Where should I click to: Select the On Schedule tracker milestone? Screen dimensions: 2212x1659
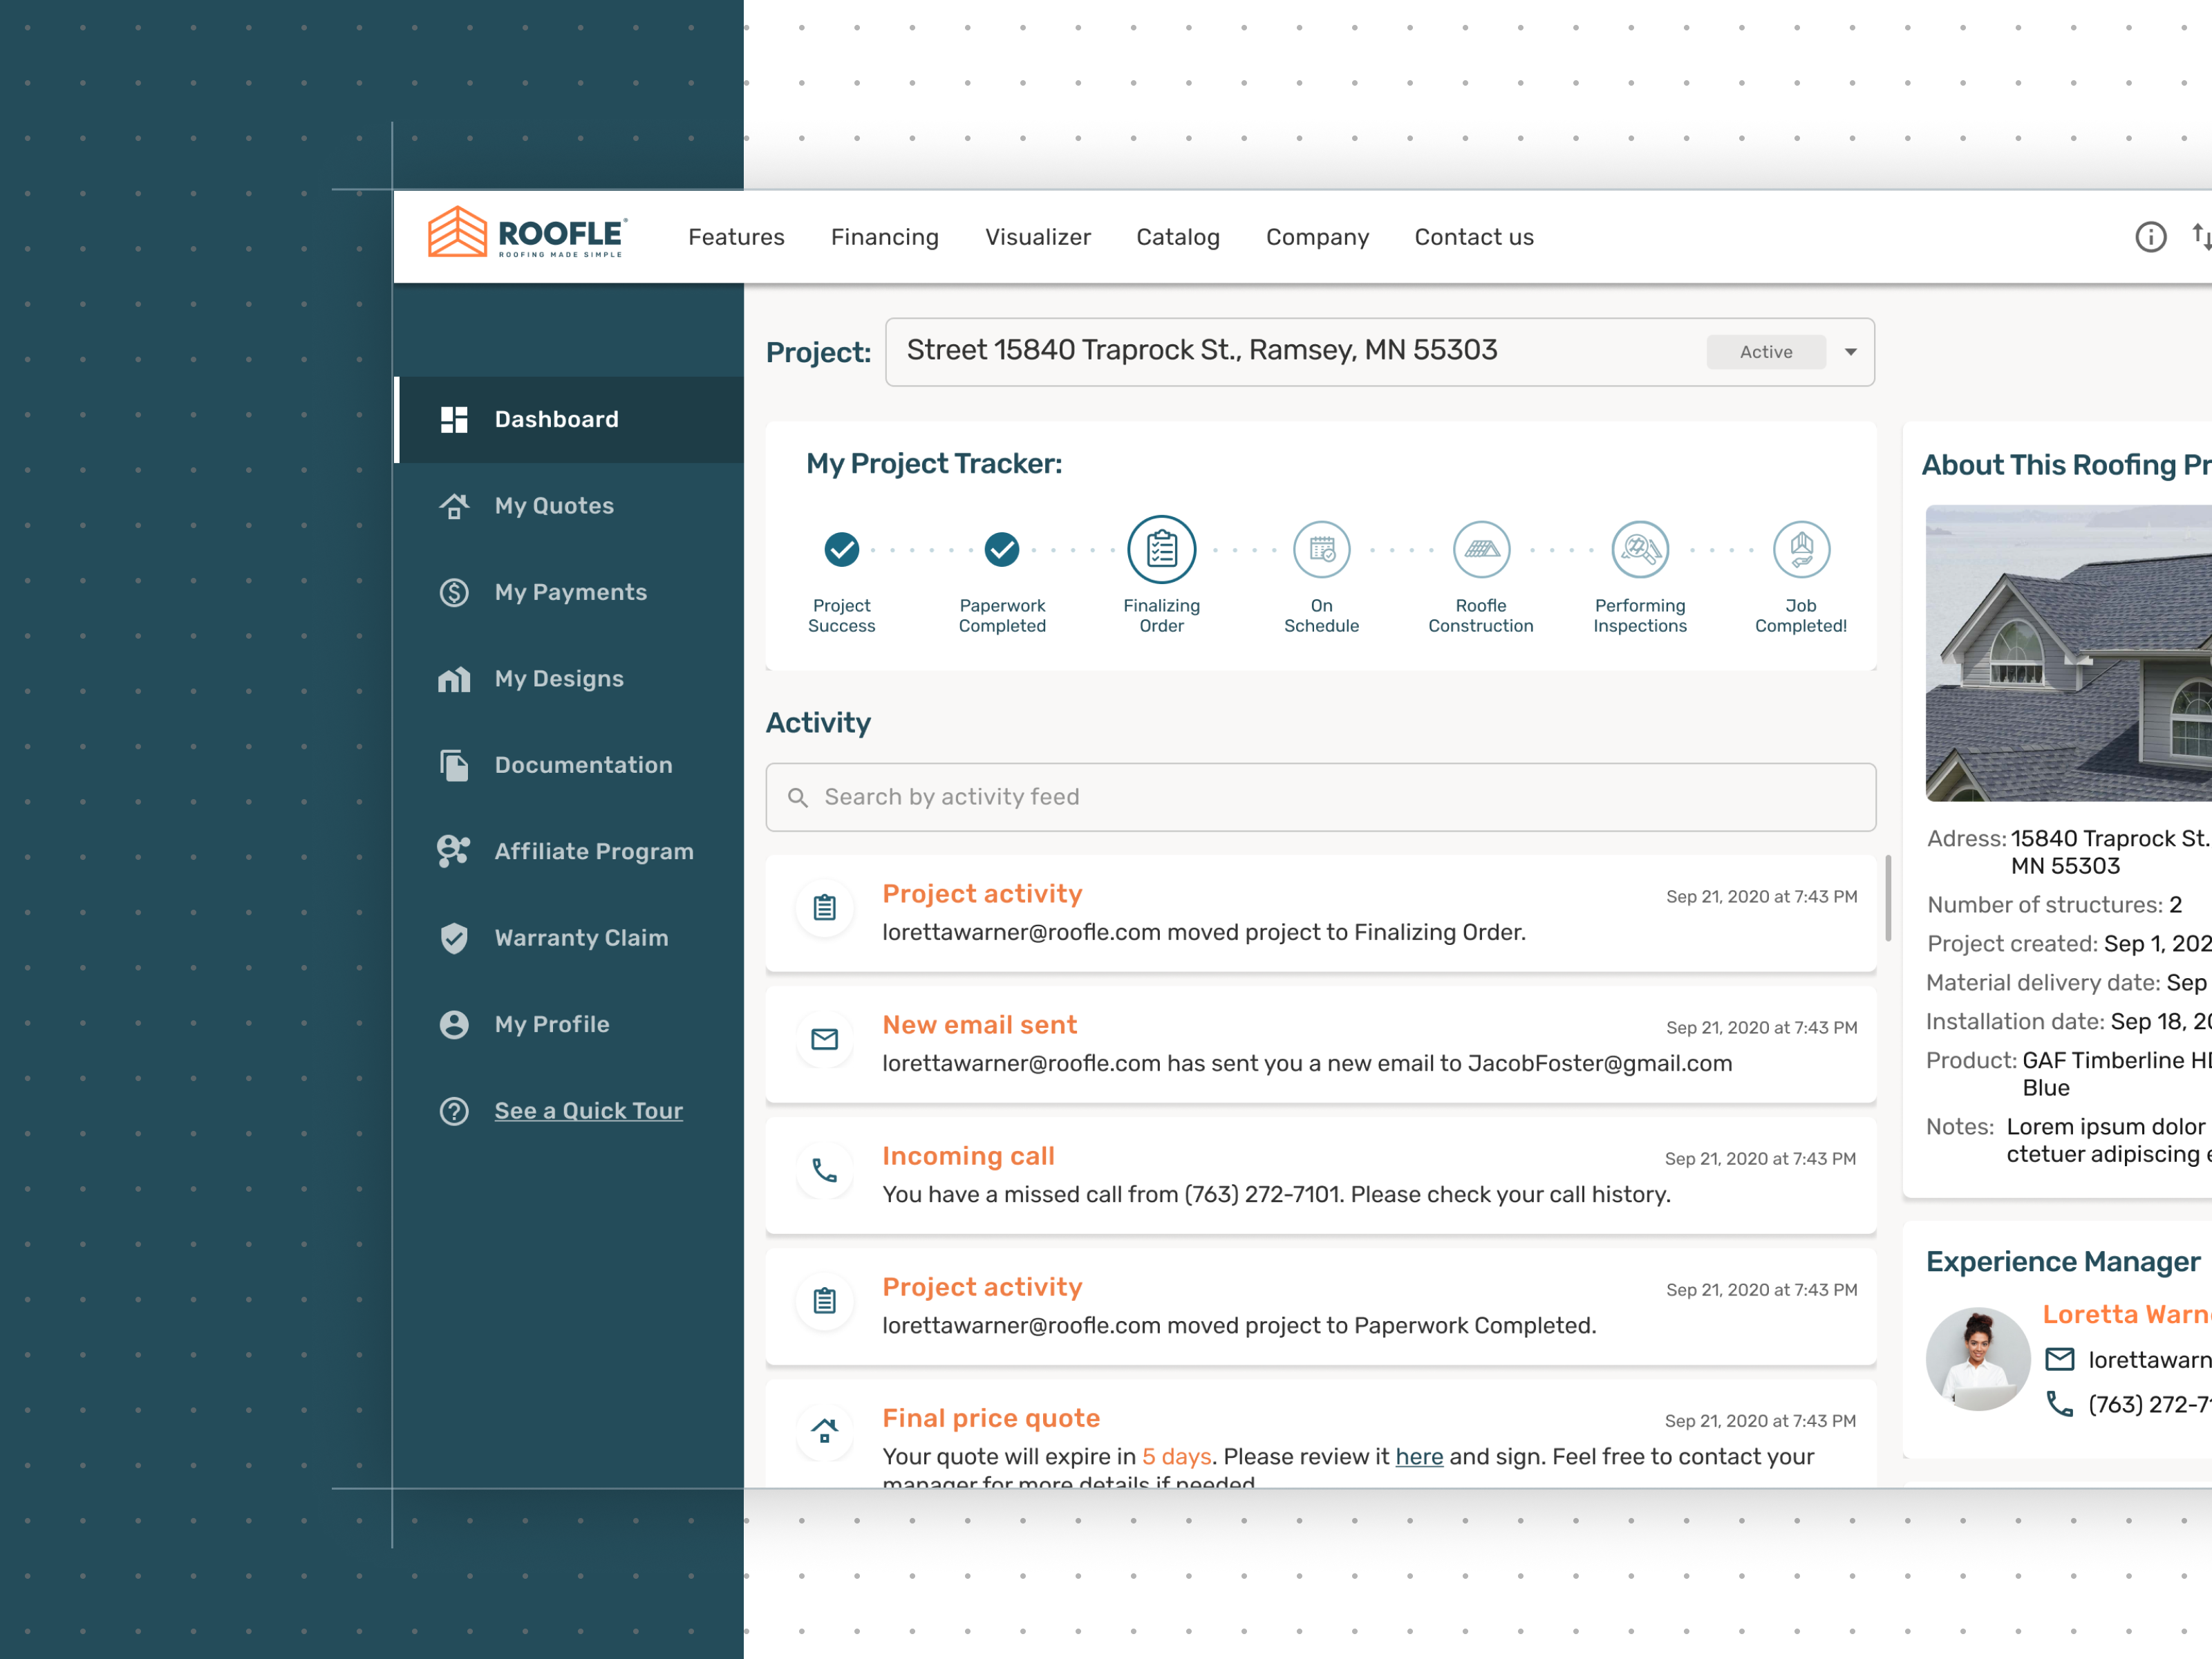(1321, 549)
